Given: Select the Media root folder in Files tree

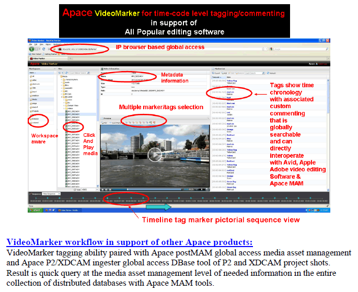Looking at the screenshot, I should click(64, 76).
